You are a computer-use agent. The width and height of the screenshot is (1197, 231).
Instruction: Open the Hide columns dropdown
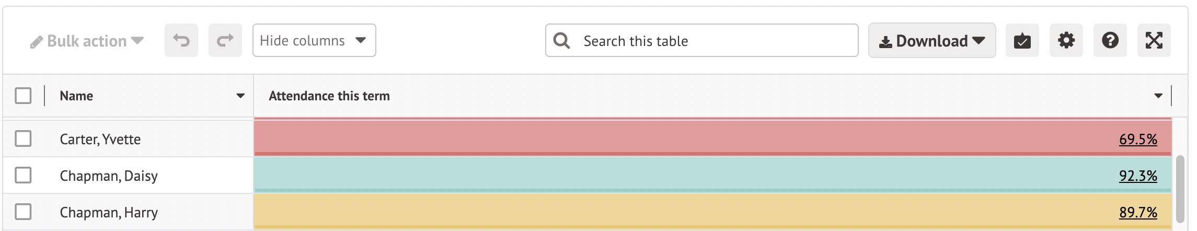(314, 40)
